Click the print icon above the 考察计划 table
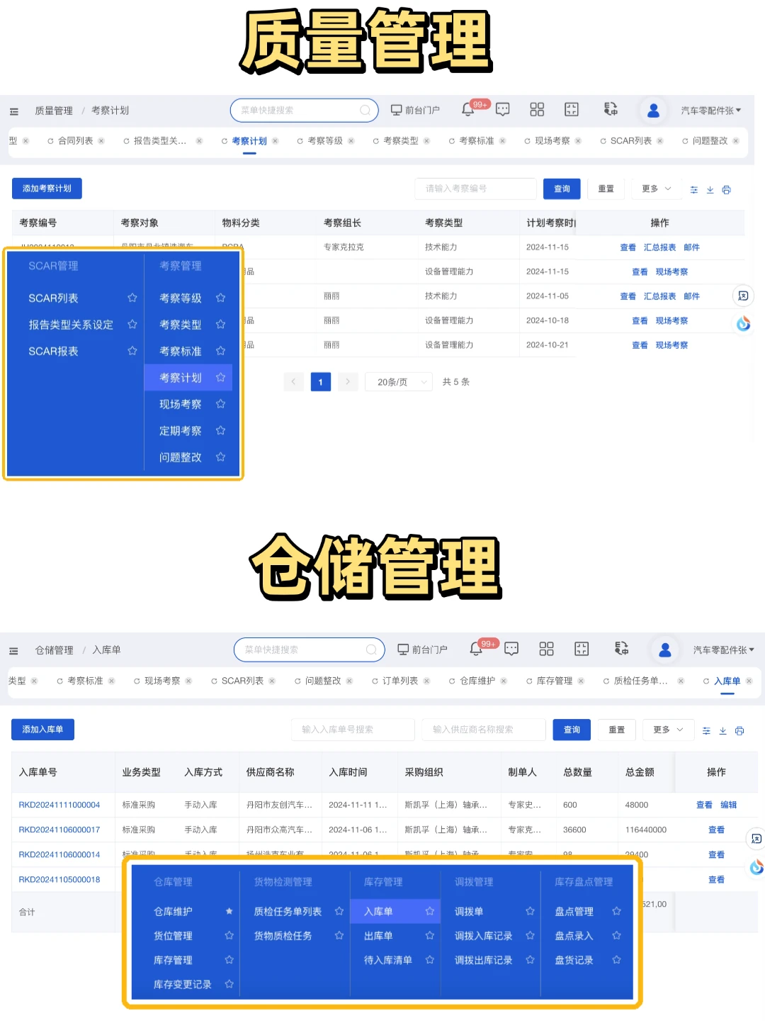Viewport: 765px width, 1021px height. pyautogui.click(x=727, y=189)
